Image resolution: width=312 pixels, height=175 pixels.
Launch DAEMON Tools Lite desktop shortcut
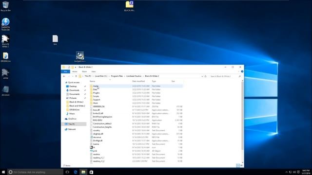5,24
